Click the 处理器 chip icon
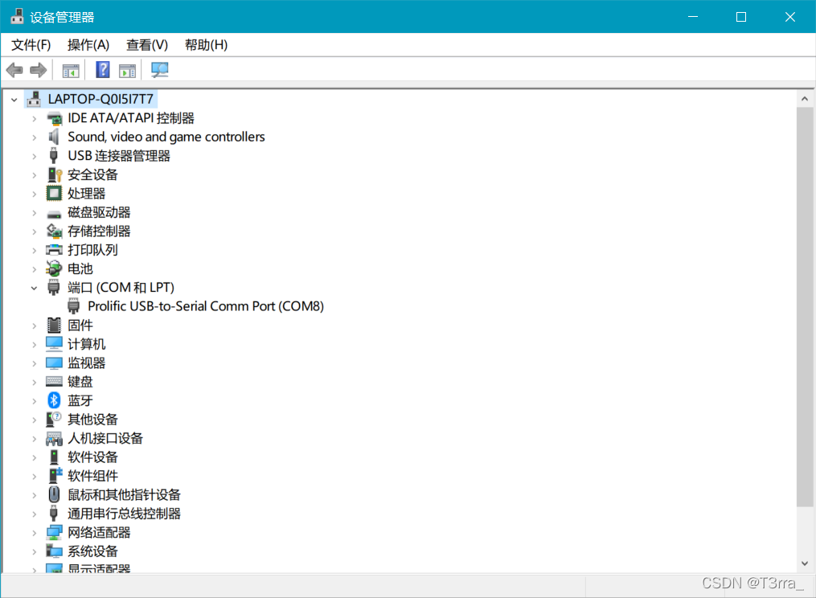 pyautogui.click(x=54, y=194)
